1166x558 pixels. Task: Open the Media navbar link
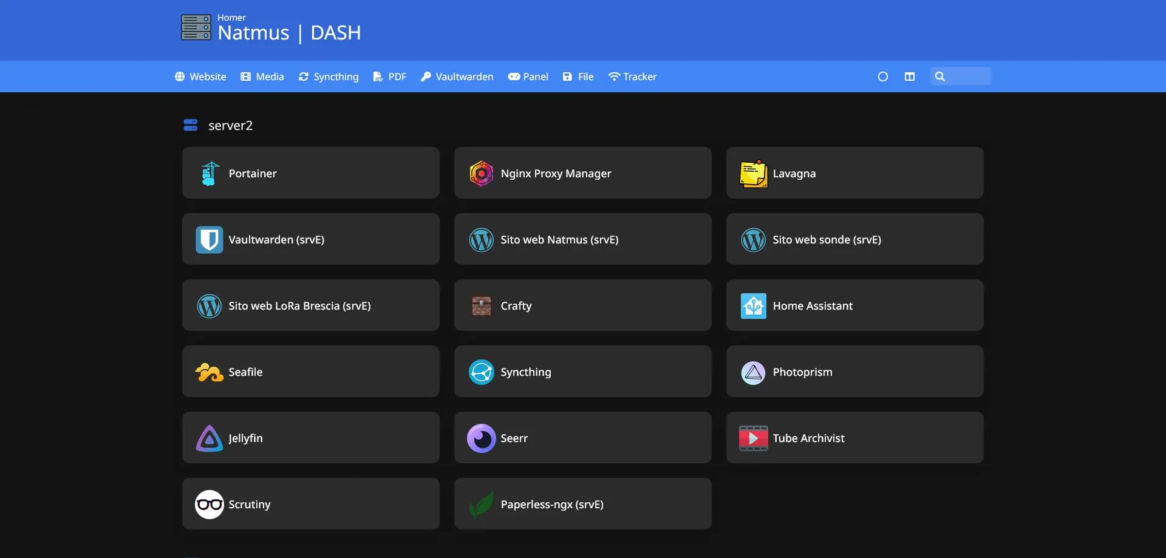[x=262, y=77]
